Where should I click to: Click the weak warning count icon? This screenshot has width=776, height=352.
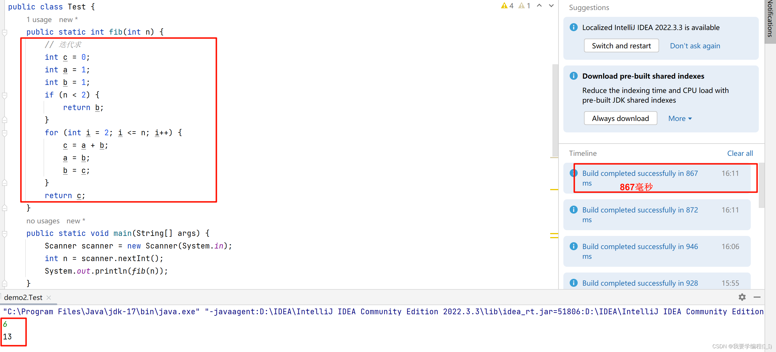(522, 6)
